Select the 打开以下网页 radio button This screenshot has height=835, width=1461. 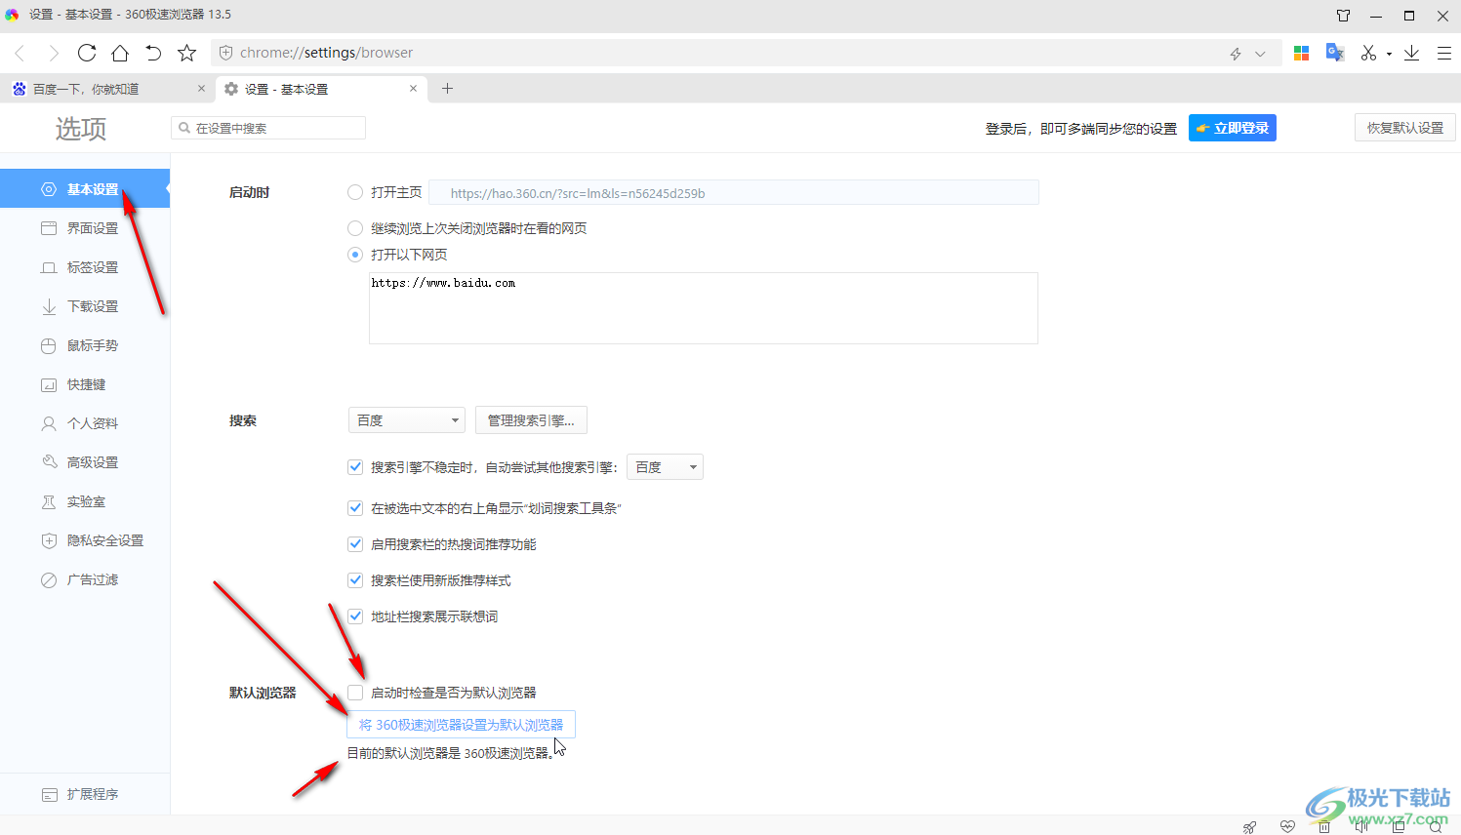pos(355,255)
